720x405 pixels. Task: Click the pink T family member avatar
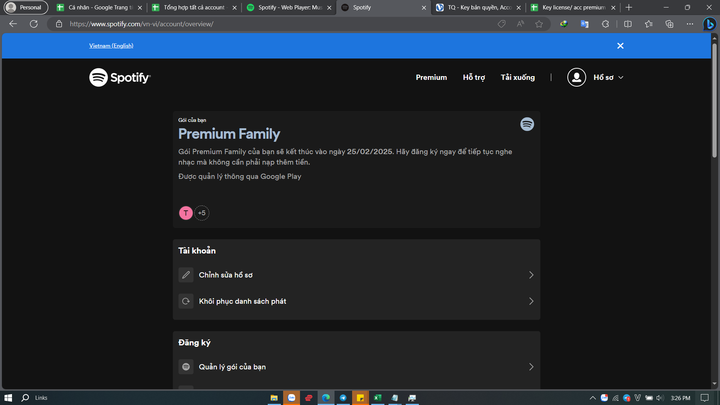[x=186, y=213]
